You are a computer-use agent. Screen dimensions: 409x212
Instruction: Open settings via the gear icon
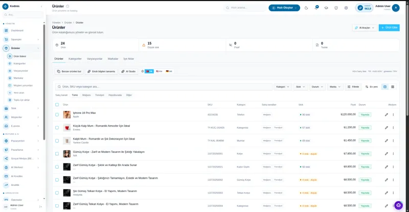[346, 8]
